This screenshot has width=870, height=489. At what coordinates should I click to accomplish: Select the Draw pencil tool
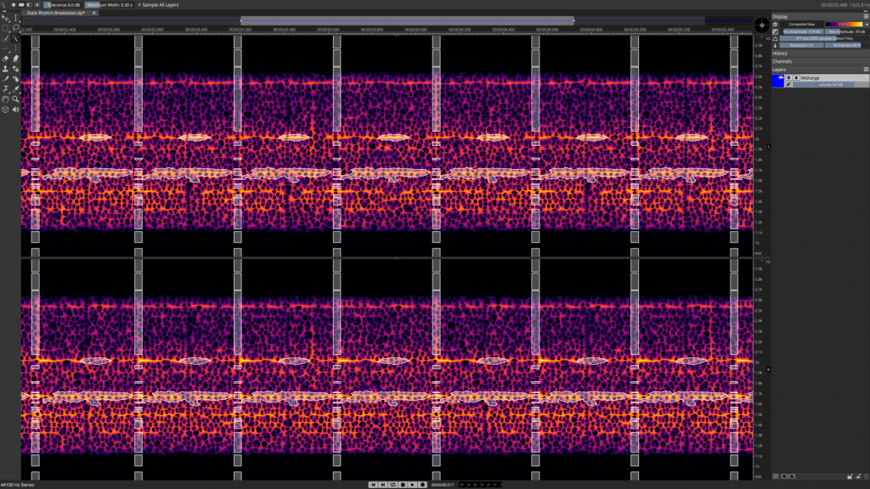(x=6, y=79)
